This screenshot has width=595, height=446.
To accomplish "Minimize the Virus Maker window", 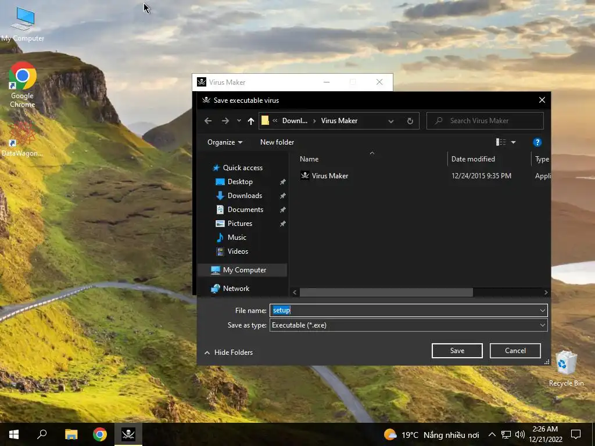I will (327, 82).
